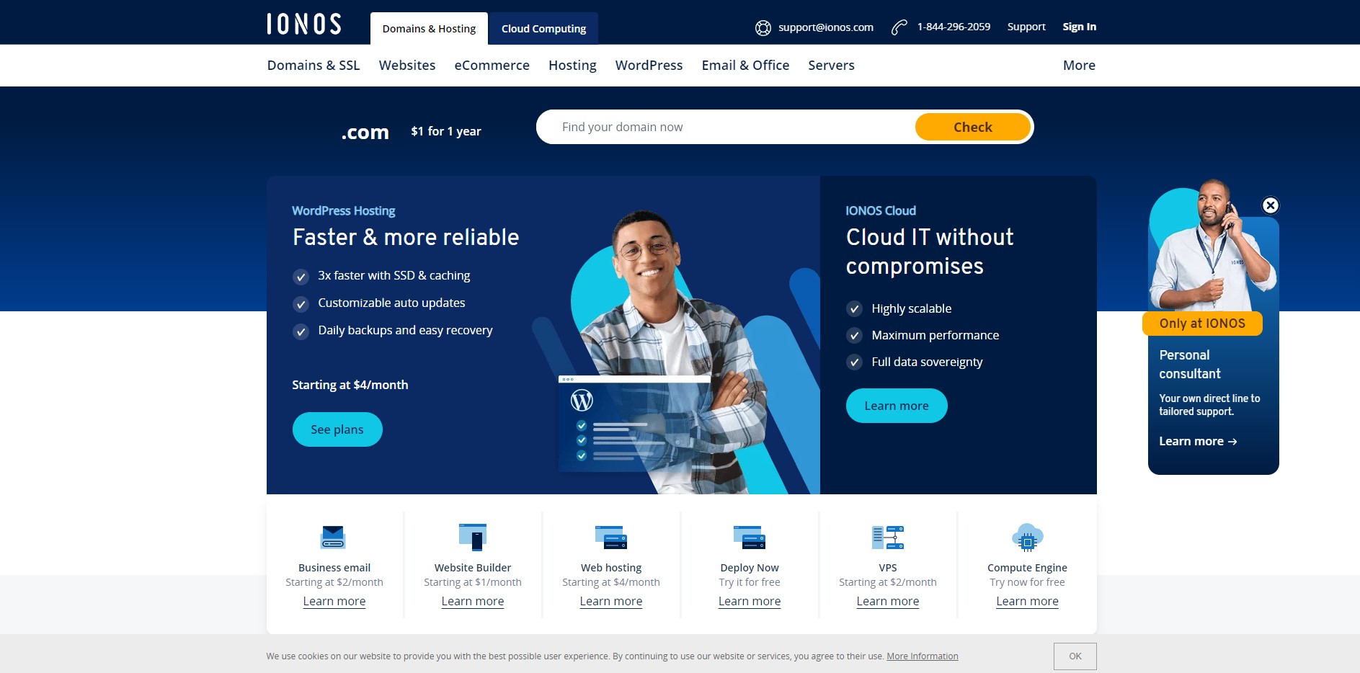Close the Personal consultant popup
Image resolution: width=1360 pixels, height=673 pixels.
coord(1271,205)
